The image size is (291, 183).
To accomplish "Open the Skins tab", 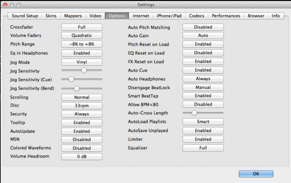I will click(51, 16).
